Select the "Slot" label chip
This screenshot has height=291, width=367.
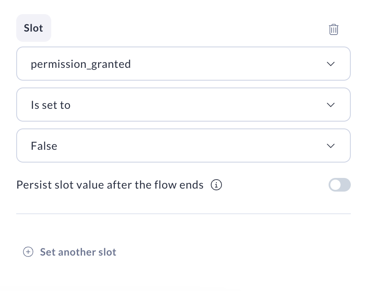pos(34,28)
